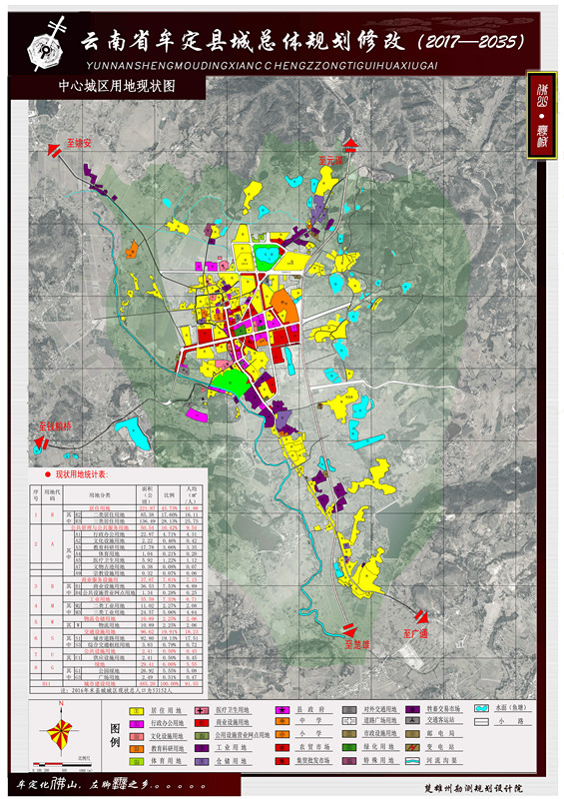Click the green 绿化用地 legend swatch
Viewport: 564px width, 799px height.
pos(348,747)
